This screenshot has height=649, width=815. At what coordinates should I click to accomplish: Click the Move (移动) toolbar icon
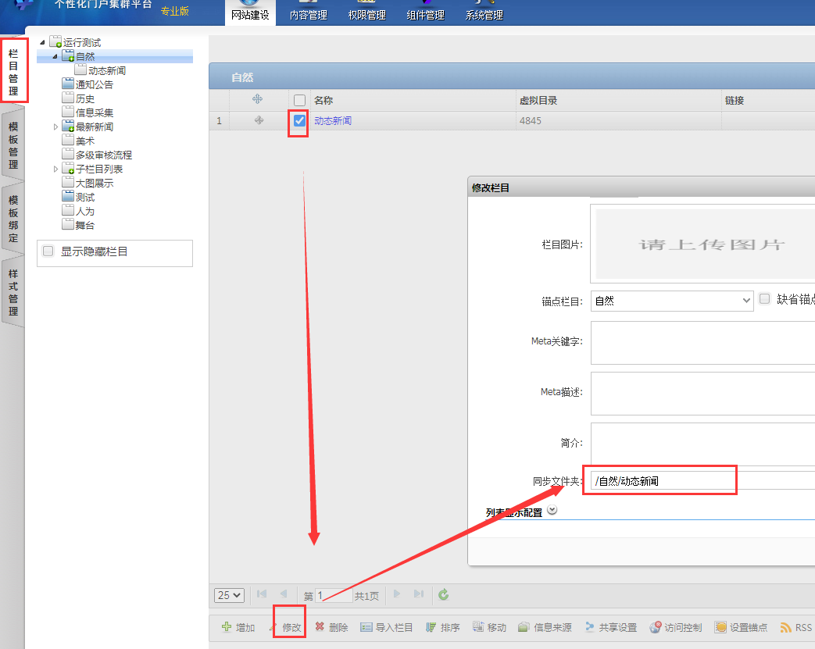477,627
